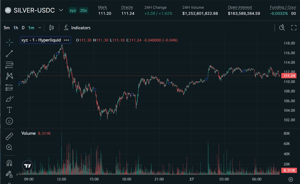Open the Fibonacci retracement tool
Viewport: 300px width, 184px height.
click(x=9, y=65)
